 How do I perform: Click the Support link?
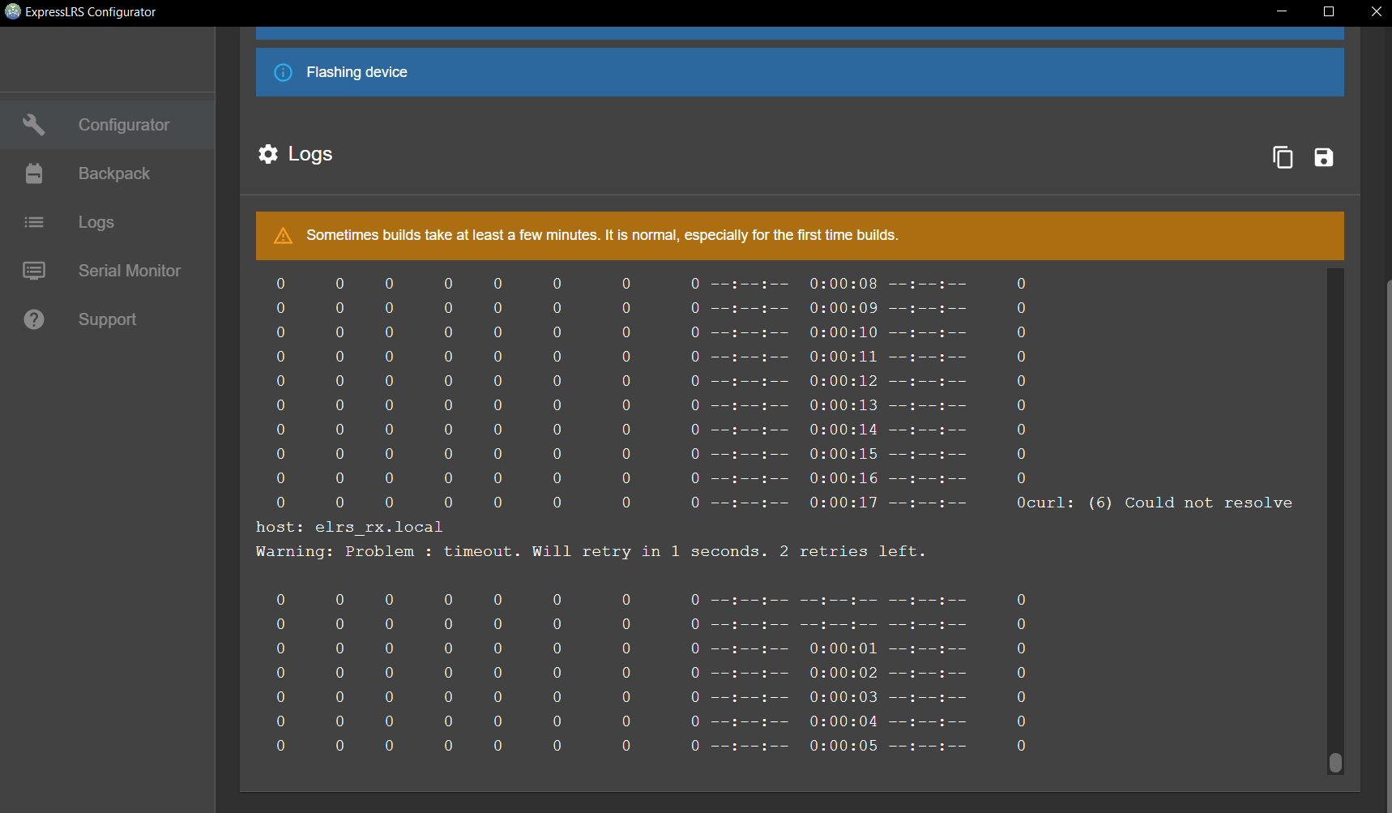pos(107,319)
